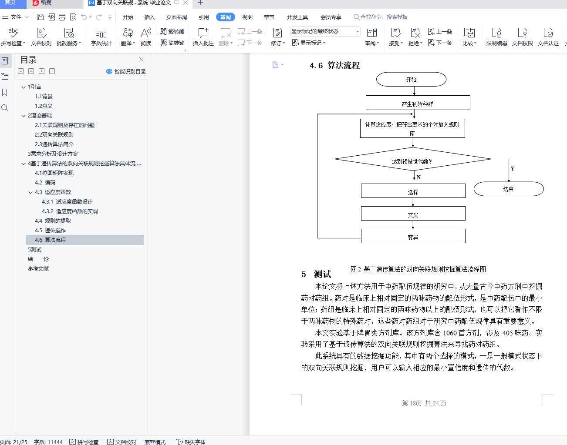Click the 审阅 review pane button

(372, 37)
